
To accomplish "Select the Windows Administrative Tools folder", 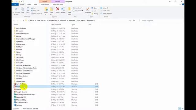I will (26, 68).
